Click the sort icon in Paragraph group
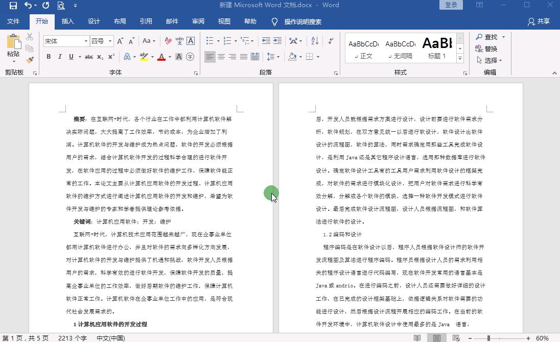Image resolution: width=560 pixels, height=342 pixels. (x=314, y=40)
